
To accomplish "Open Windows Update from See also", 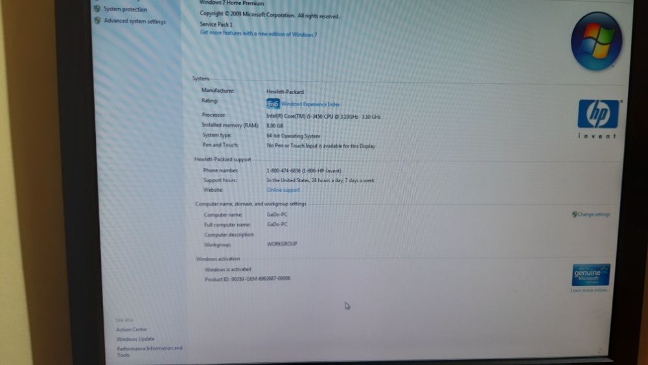I will click(x=135, y=339).
